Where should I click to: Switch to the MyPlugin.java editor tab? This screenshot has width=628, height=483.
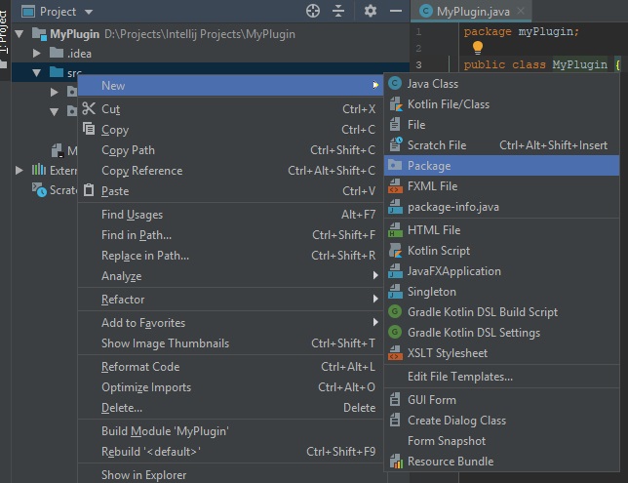point(467,11)
